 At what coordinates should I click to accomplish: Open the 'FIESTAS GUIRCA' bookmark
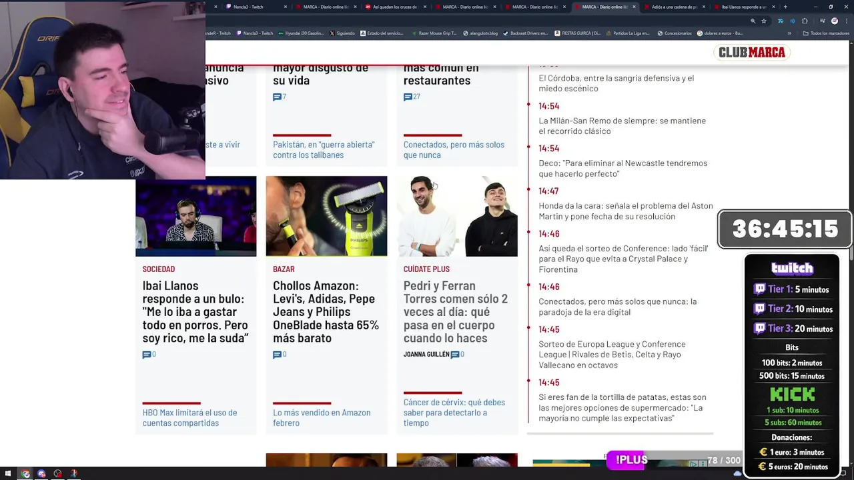(x=578, y=33)
